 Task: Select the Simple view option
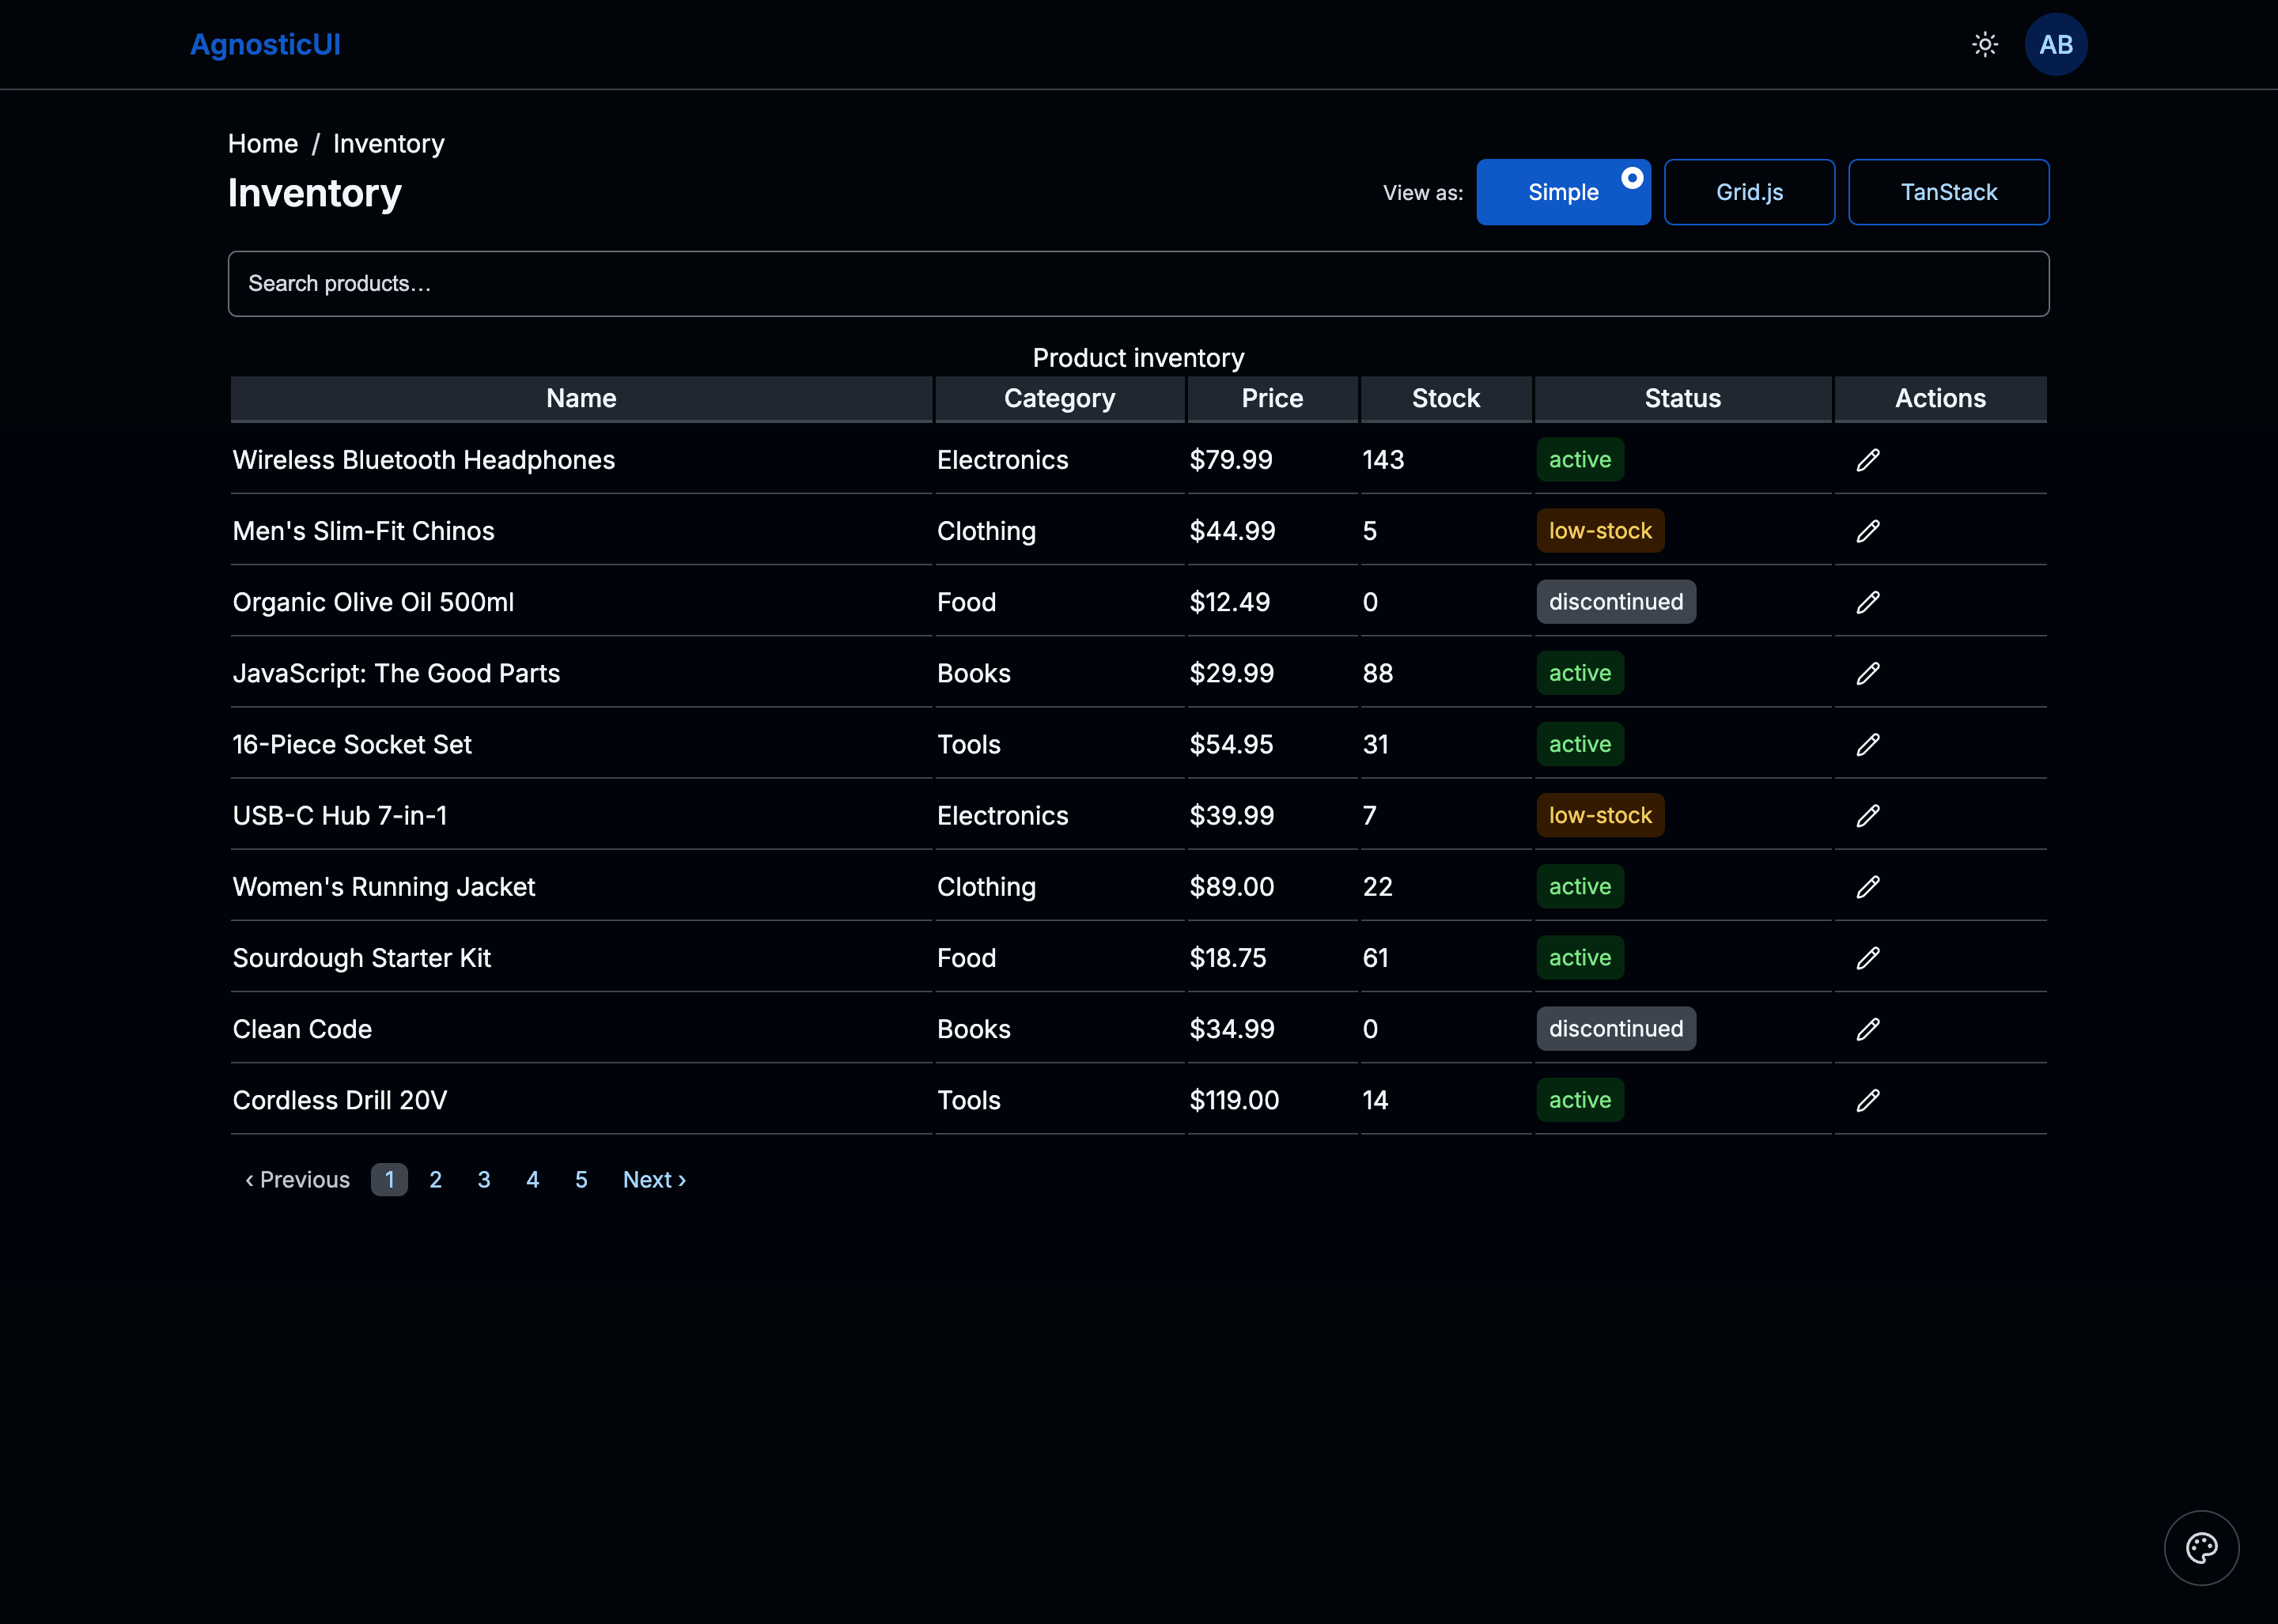tap(1563, 191)
